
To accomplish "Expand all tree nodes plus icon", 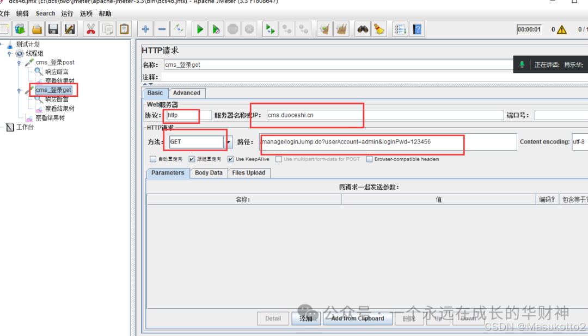I will click(x=145, y=29).
